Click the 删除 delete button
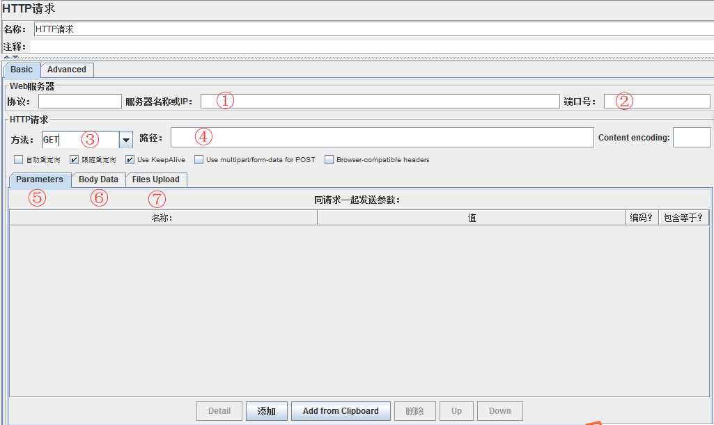The height and width of the screenshot is (425, 714). (415, 411)
